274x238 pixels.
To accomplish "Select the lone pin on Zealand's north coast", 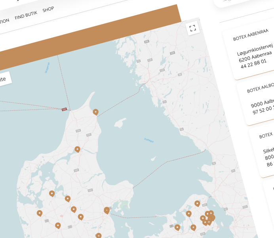I will pos(197,203).
